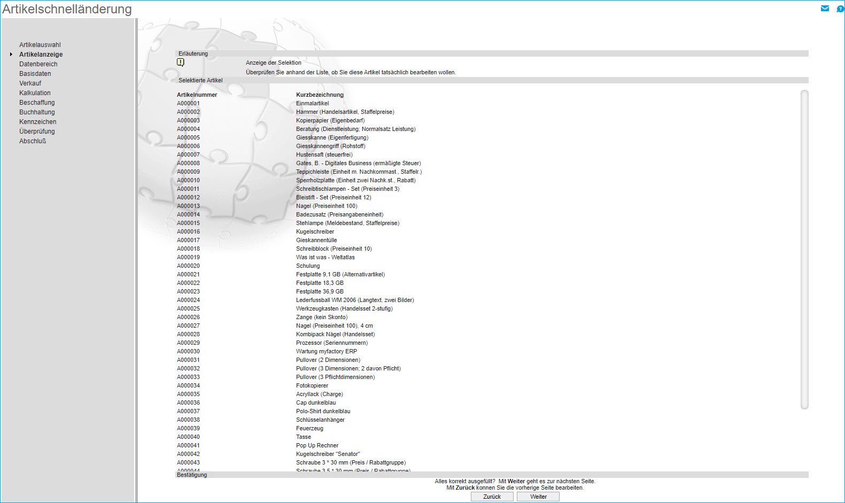This screenshot has width=845, height=503.
Task: Open the Kennzeichen step
Action: (38, 122)
